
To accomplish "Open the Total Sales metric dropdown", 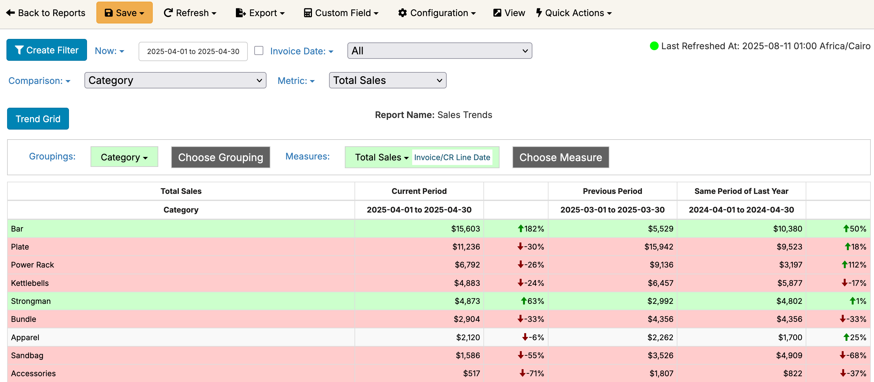I will [x=387, y=80].
